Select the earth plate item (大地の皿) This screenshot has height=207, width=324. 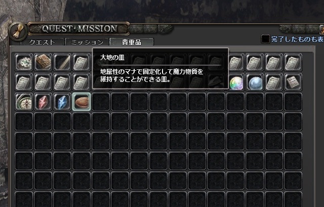[x=82, y=102]
